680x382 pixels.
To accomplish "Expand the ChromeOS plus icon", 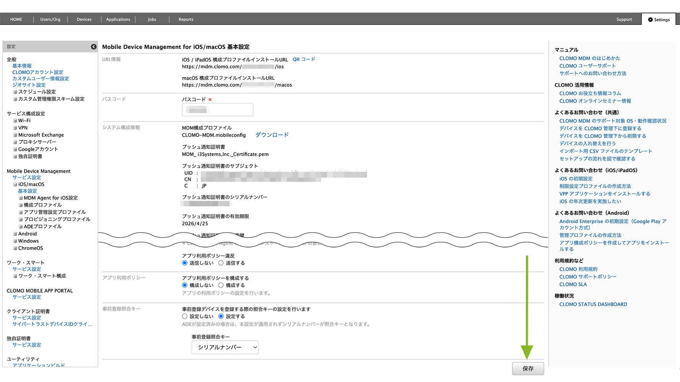I will (x=15, y=248).
